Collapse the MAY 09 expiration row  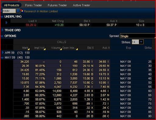pos(2,58)
